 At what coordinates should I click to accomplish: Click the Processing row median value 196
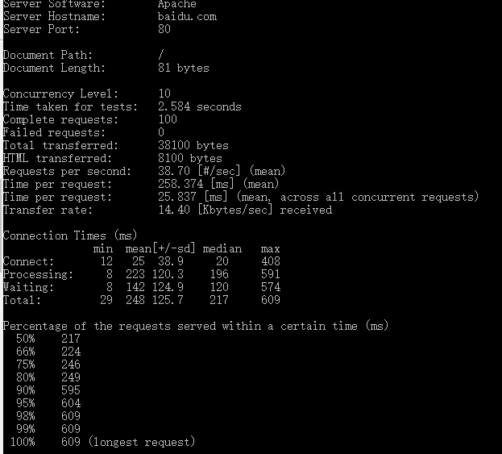pos(219,274)
